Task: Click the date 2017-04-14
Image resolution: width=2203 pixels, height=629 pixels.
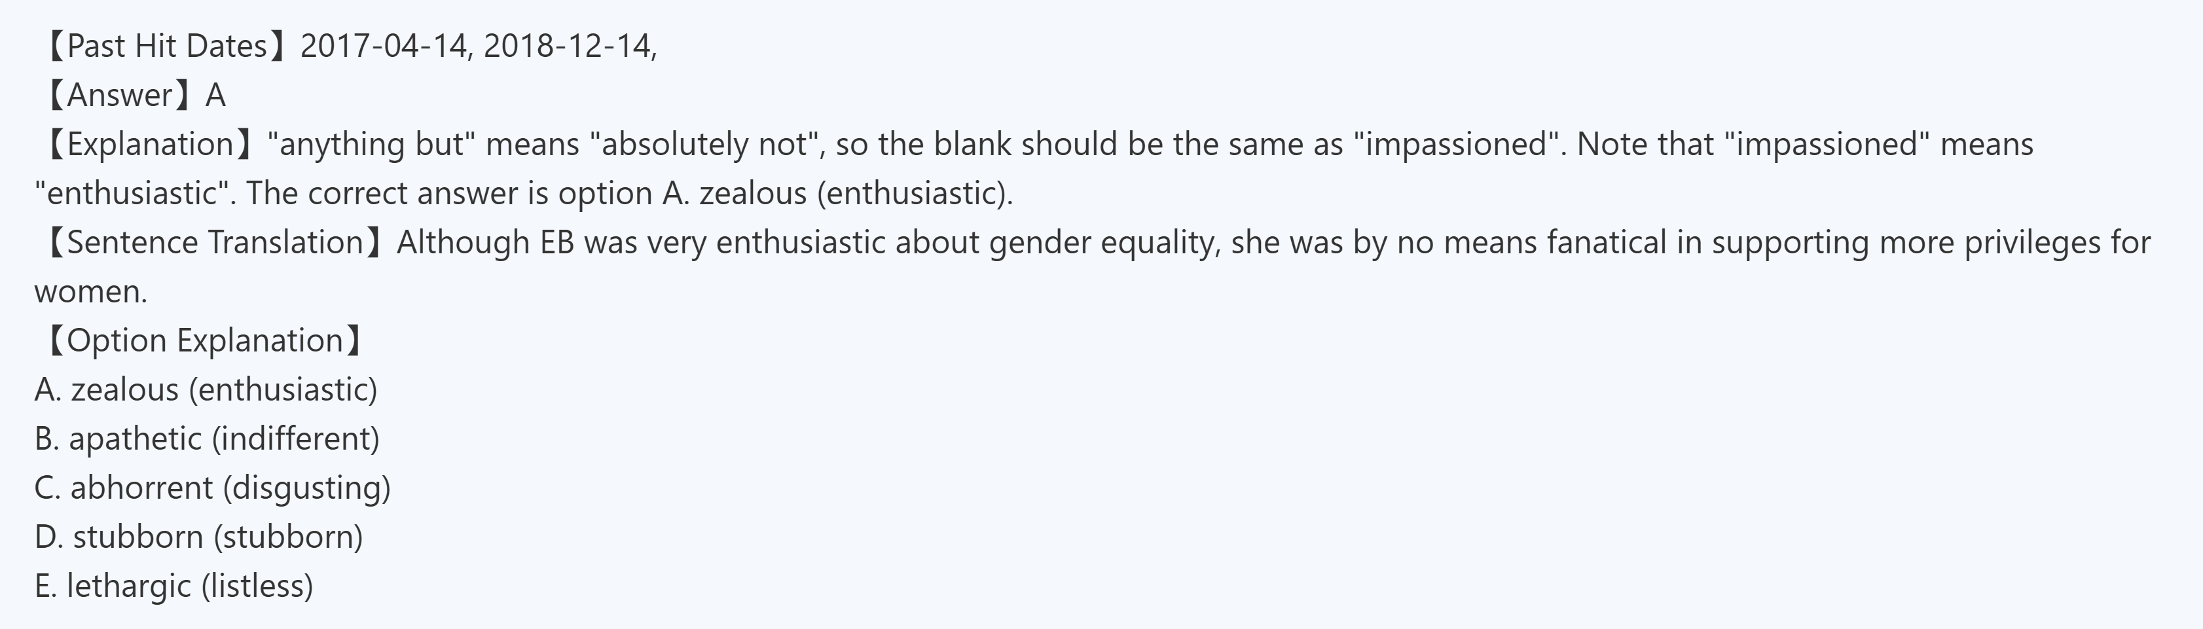Action: tap(385, 46)
